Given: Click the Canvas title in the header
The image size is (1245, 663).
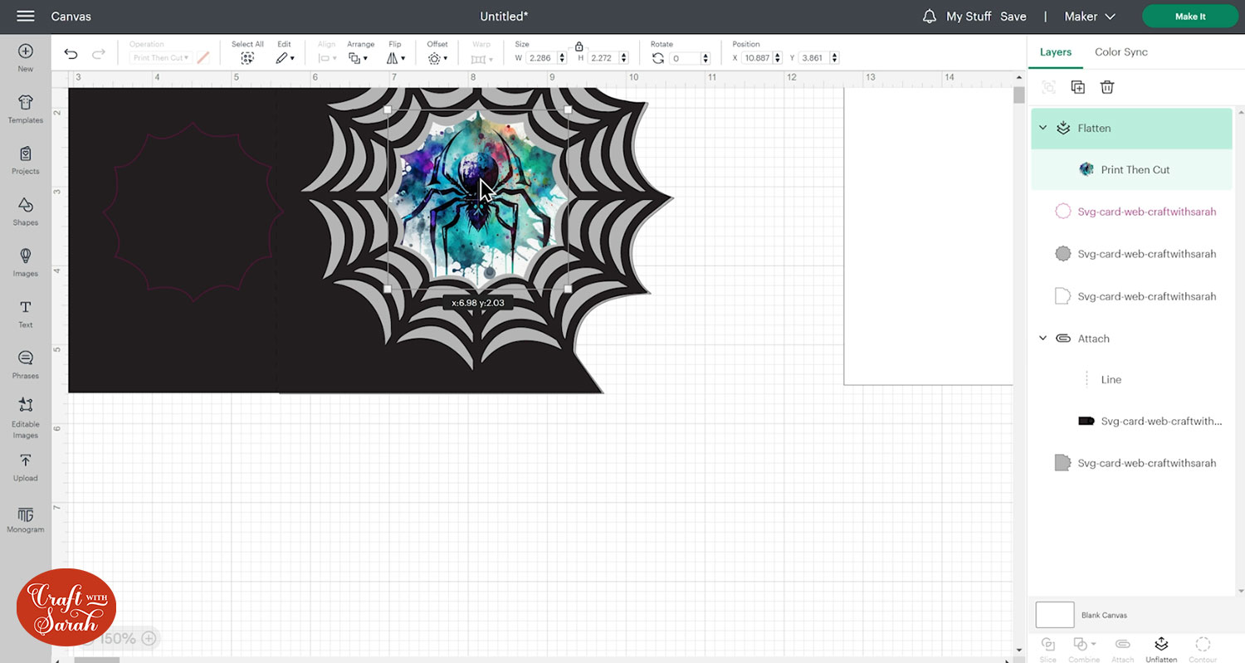Looking at the screenshot, I should pyautogui.click(x=71, y=17).
